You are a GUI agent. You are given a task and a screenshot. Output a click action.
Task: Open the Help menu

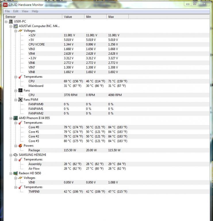pos(35,11)
